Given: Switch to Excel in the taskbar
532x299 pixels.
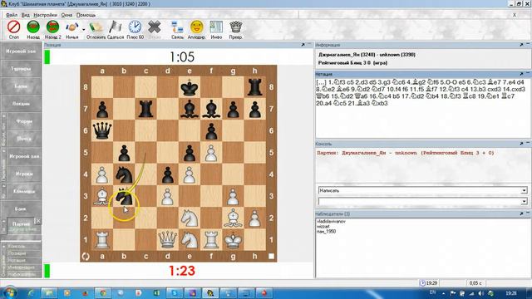Looking at the screenshot, I should coord(156,293).
